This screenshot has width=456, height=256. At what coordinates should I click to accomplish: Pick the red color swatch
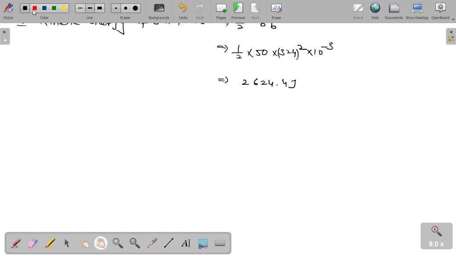[x=34, y=8]
